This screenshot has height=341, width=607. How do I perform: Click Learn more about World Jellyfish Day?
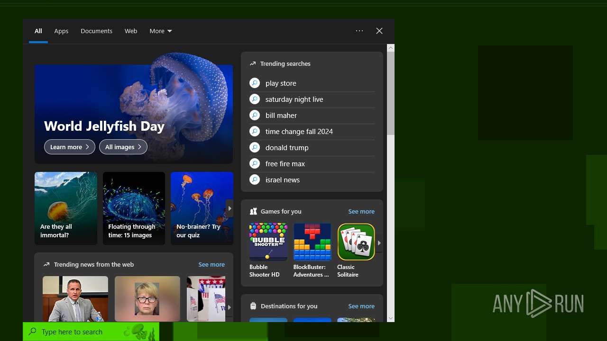click(x=70, y=147)
